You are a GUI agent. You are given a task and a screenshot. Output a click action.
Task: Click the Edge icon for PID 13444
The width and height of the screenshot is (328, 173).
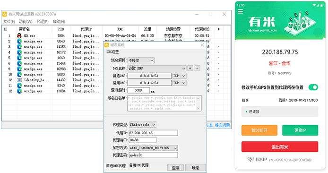tap(19, 63)
